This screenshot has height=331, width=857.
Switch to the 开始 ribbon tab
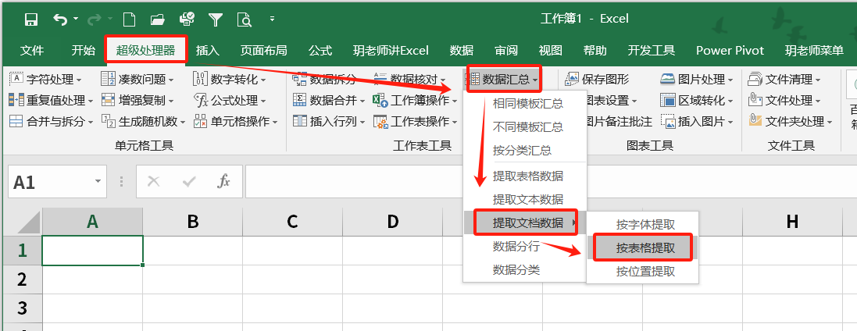pos(83,51)
